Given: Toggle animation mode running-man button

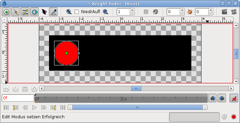Looking at the screenshot, I should click(x=234, y=98).
